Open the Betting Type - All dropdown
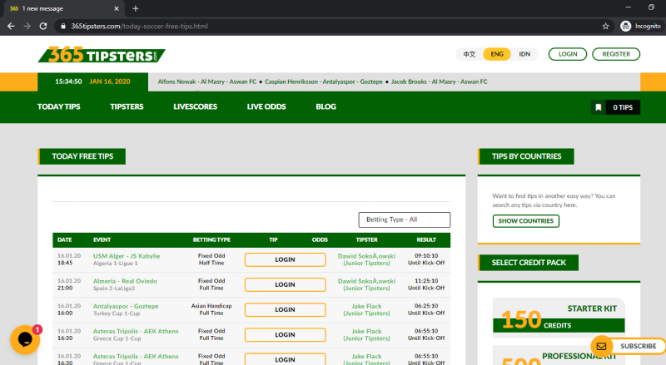 pyautogui.click(x=405, y=219)
